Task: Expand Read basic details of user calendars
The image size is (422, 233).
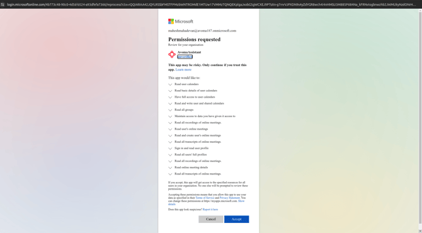Action: 170,91
